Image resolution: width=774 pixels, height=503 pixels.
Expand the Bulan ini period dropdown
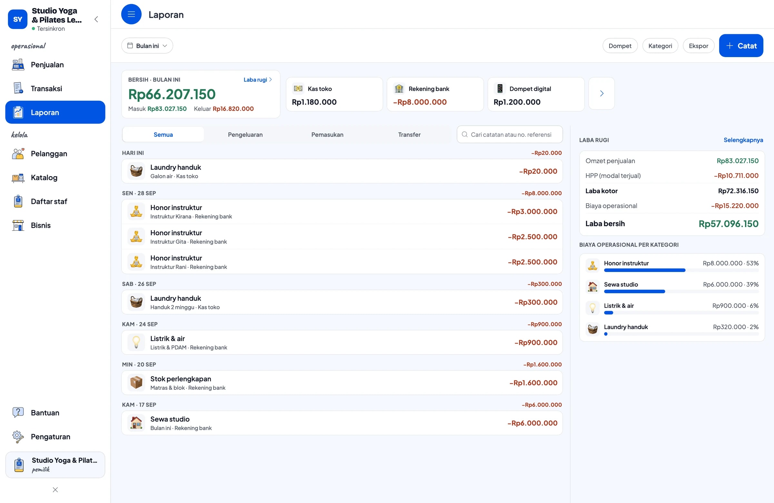tap(147, 46)
